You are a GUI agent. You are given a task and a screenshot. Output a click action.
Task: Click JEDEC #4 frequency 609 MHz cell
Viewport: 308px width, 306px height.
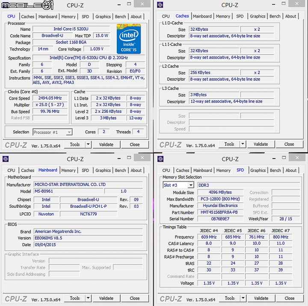[209, 237]
